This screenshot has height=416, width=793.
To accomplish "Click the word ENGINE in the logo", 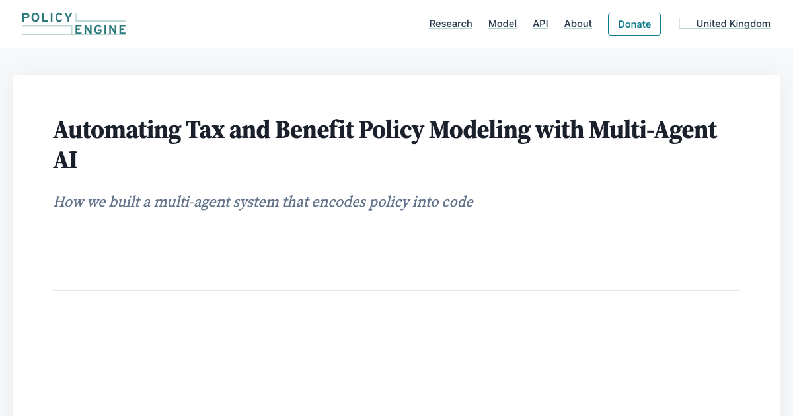I will [100, 30].
